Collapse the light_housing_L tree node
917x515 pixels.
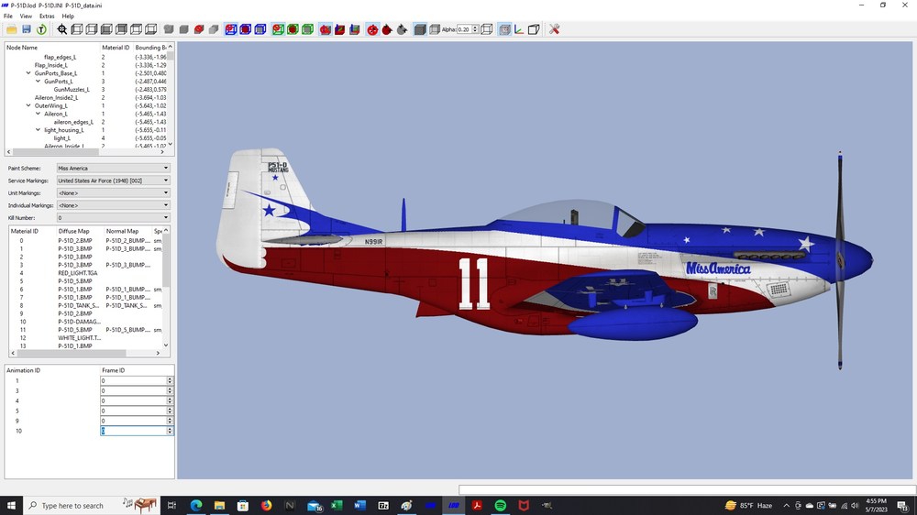38,130
